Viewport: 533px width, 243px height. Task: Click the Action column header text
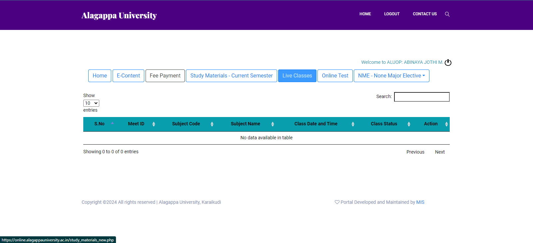point(431,124)
